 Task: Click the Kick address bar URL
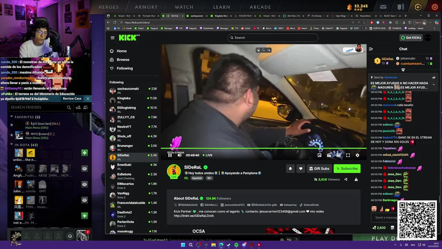coord(137,22)
